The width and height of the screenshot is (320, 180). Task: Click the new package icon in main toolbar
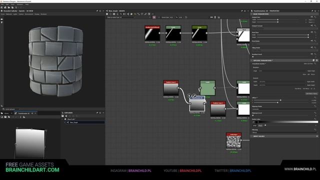pos(2,7)
